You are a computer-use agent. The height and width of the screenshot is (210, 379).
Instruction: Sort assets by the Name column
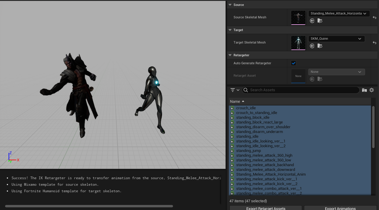pyautogui.click(x=235, y=102)
